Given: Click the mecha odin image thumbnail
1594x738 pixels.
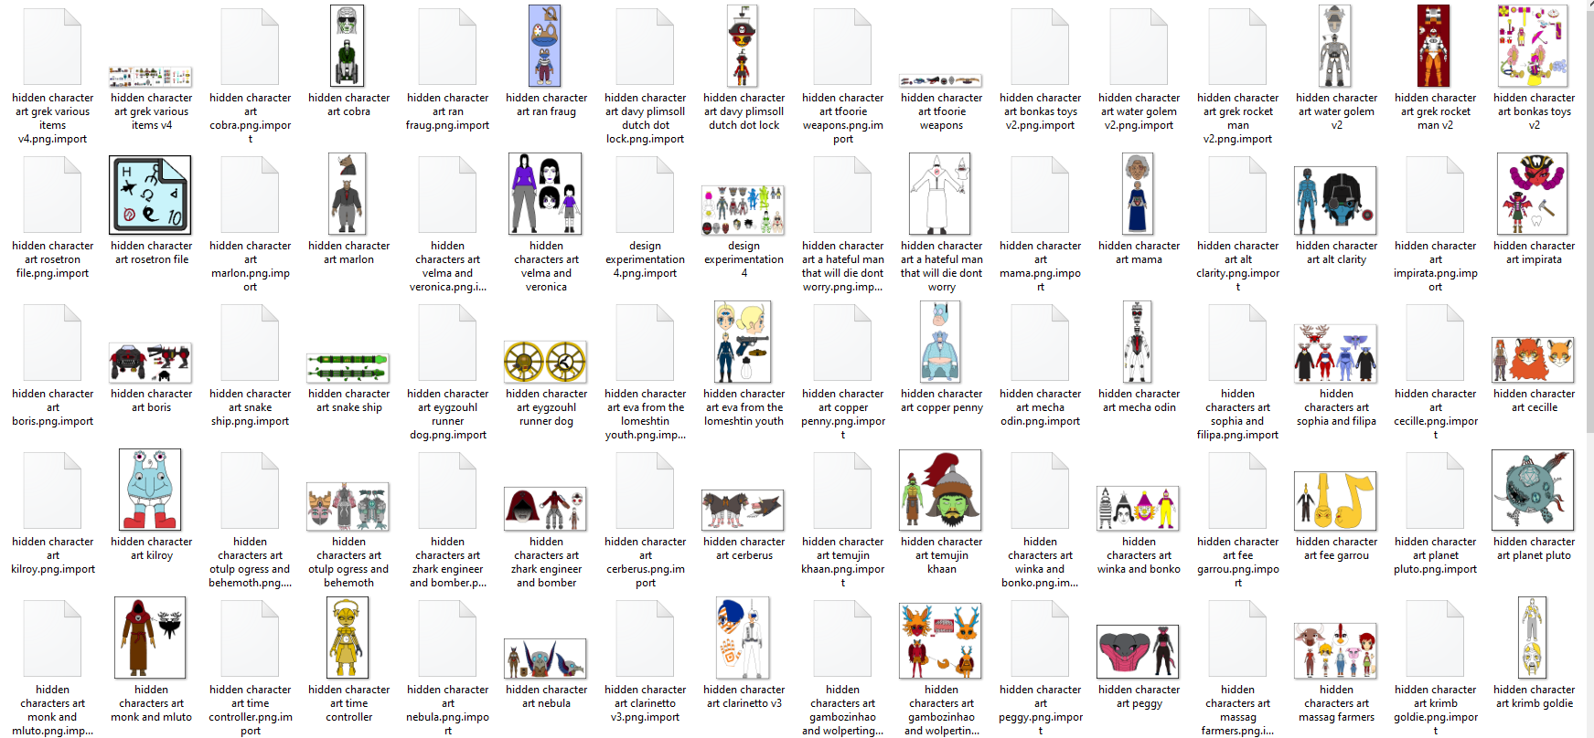Looking at the screenshot, I should pyautogui.click(x=1138, y=342).
